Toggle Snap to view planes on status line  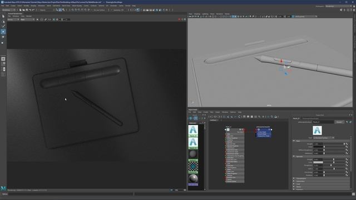(x=85, y=10)
